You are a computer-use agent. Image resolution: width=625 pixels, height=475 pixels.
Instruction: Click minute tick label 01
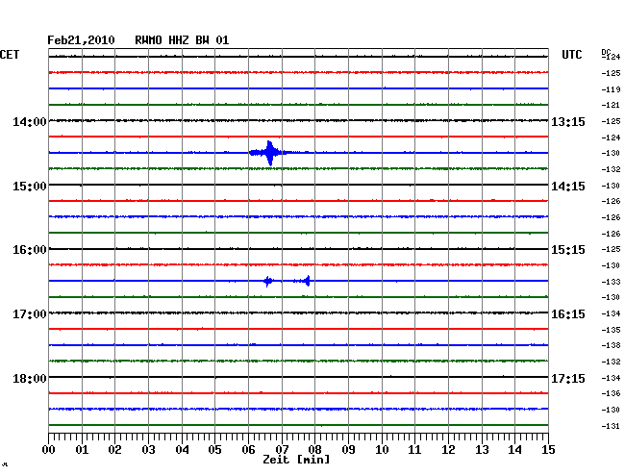click(82, 450)
